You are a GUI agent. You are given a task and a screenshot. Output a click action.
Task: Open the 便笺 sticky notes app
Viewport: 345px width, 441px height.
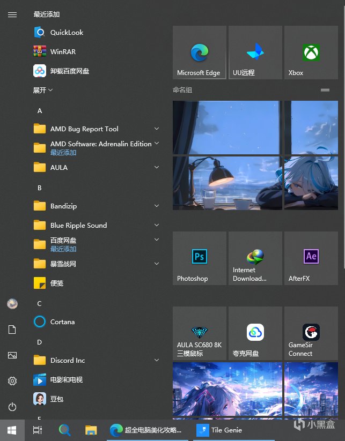coord(96,283)
